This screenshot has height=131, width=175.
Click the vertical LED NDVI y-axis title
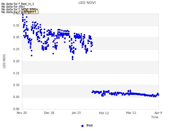pos(4,61)
